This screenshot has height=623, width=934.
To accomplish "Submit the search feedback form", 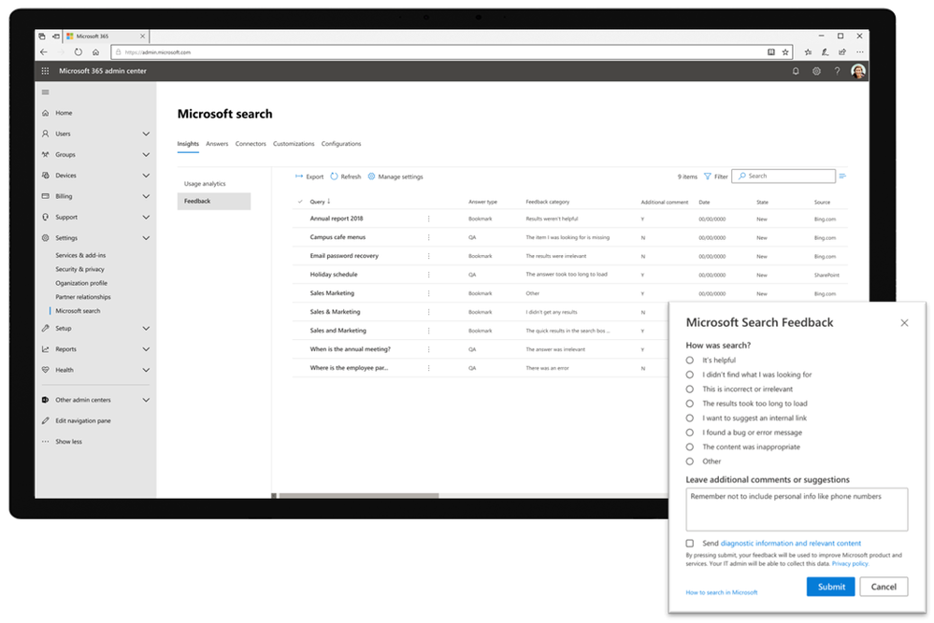I will 830,587.
